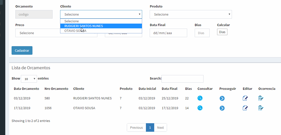Open the Preco Selecione dropdown
Image resolution: width=281 pixels, height=135 pixels.
(56, 33)
